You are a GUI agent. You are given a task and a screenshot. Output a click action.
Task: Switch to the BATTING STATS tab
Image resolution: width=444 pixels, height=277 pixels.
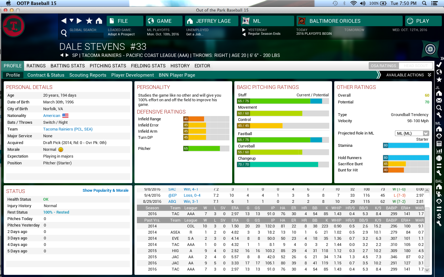(x=68, y=66)
